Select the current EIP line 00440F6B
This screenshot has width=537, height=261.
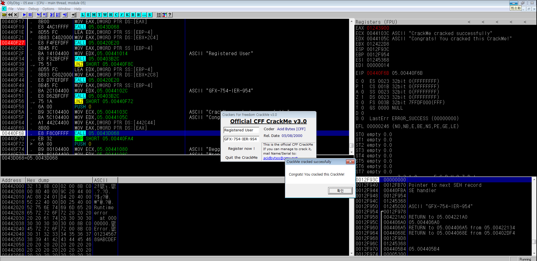coord(175,133)
